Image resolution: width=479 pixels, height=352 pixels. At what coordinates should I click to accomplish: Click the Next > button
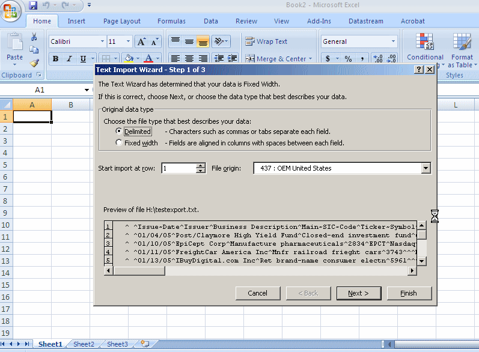tap(359, 293)
